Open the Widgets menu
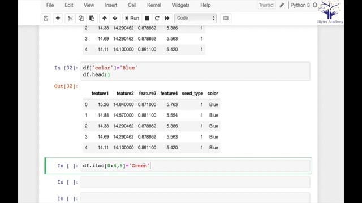The image size is (362, 203). tap(180, 5)
